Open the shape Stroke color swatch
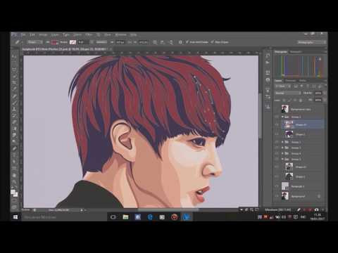 (73, 42)
